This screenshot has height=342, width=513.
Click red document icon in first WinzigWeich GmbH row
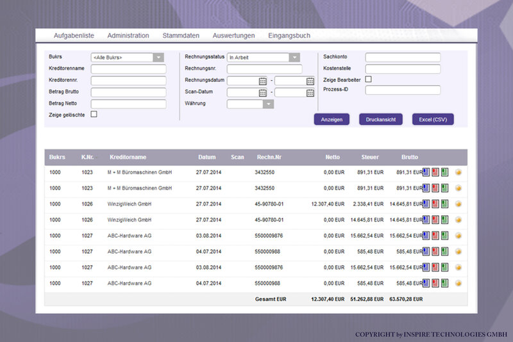(435, 204)
